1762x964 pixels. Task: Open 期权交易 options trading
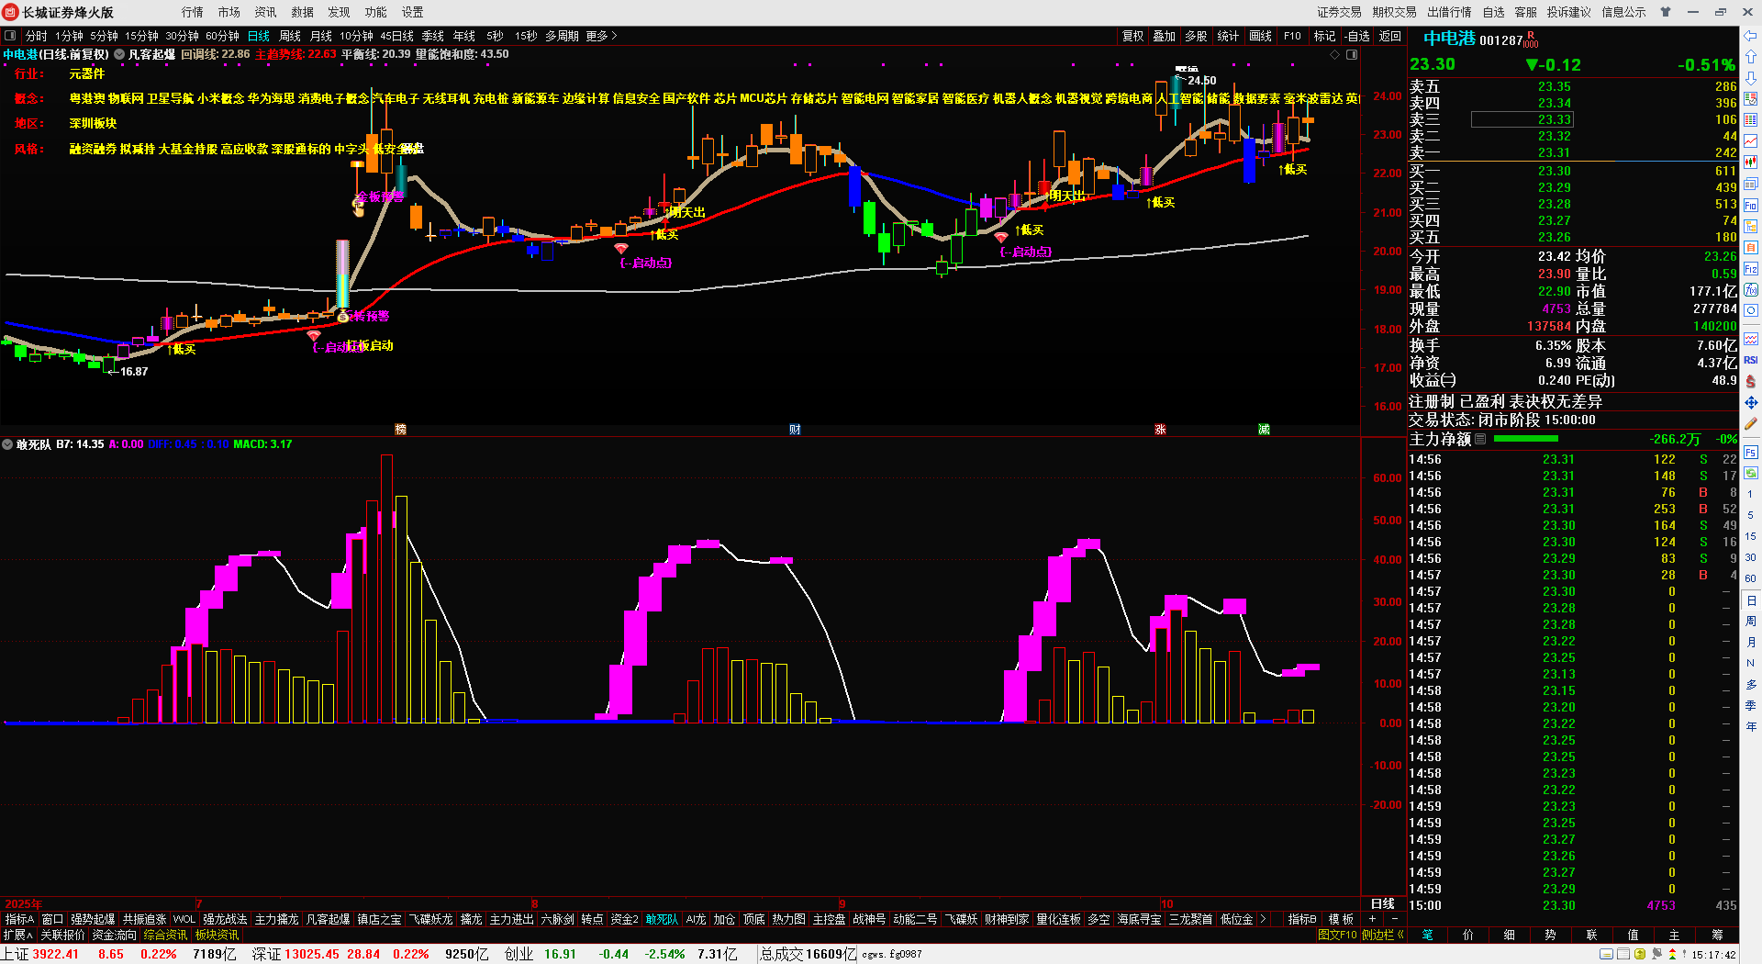pyautogui.click(x=1395, y=12)
